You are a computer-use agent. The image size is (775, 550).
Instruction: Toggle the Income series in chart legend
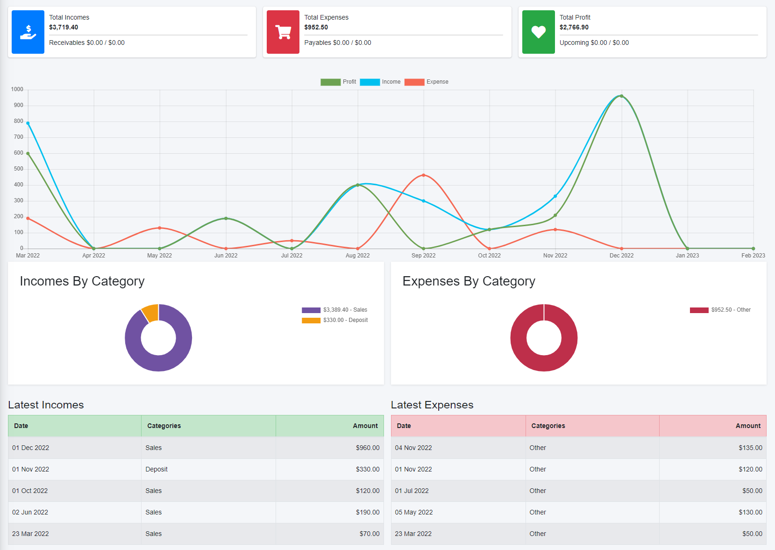click(380, 82)
